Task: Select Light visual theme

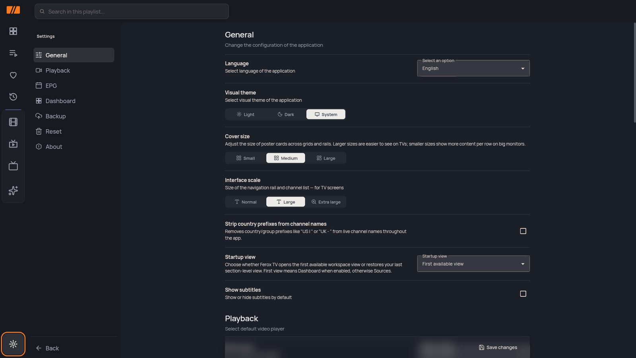Action: coord(245,115)
